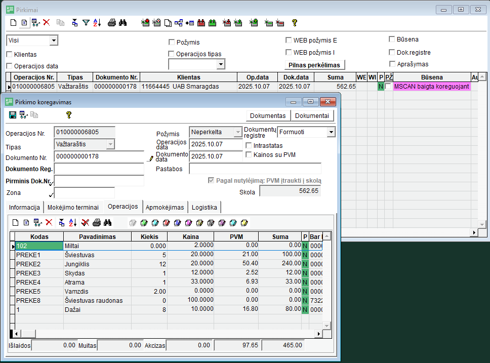
Task: Click the binoculars search icon in Pirkimai toolbar
Action: [123, 22]
